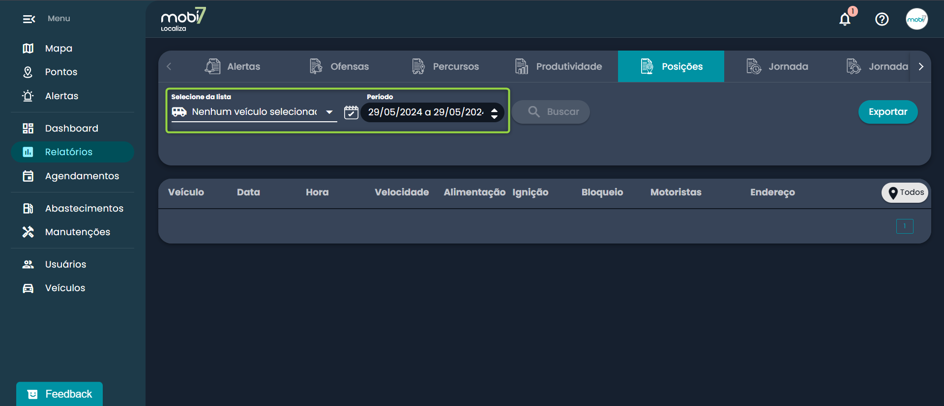Open the Feedback panel
Screen dimensions: 944x406
59,394
